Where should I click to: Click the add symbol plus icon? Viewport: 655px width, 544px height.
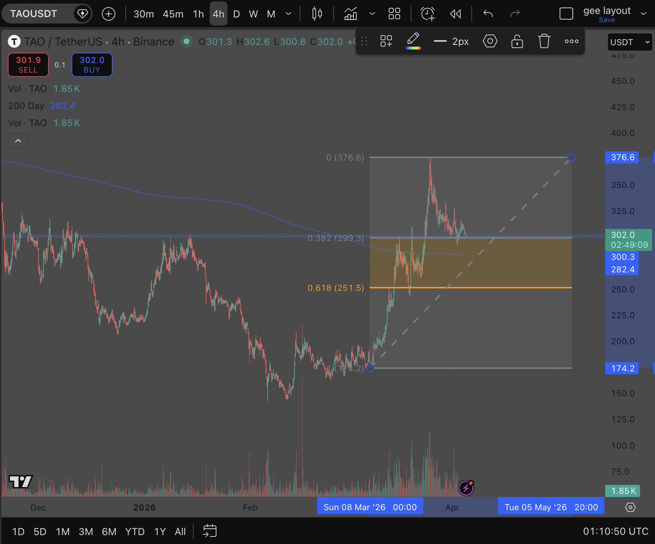(109, 14)
